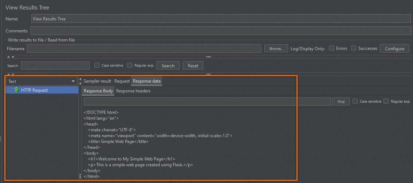Click the Search button
The height and width of the screenshot is (183, 413).
(x=168, y=66)
